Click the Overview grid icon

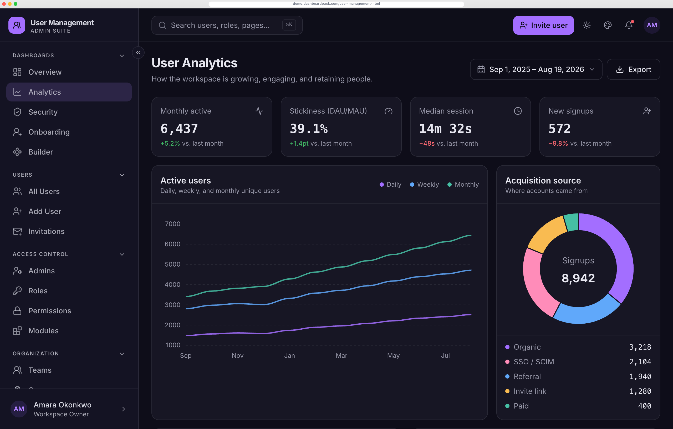(x=17, y=72)
